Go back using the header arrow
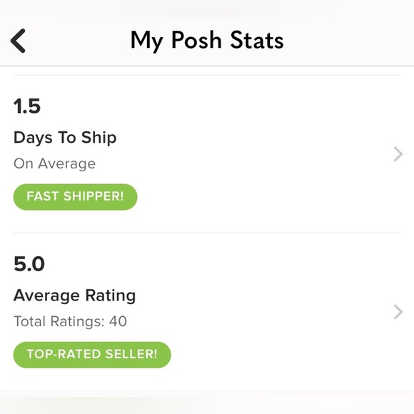 click(18, 41)
